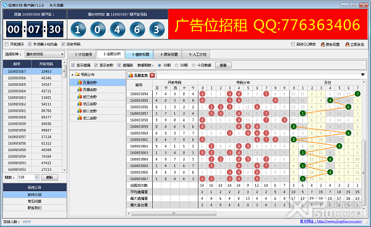Open 后二走势 chart item icon
Screen dimensions: 371x227
point(80,118)
